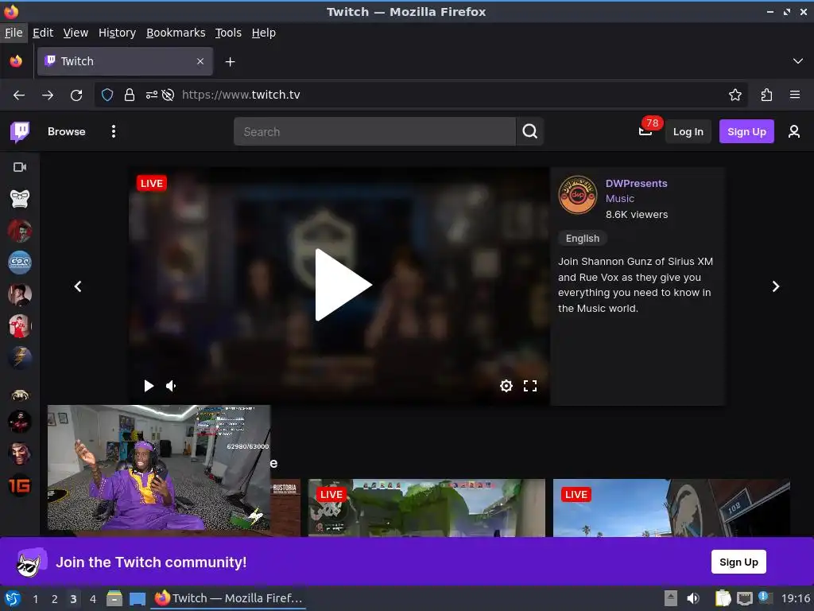Open the live street scene stream thumbnail
The width and height of the screenshot is (814, 611).
[x=671, y=508]
